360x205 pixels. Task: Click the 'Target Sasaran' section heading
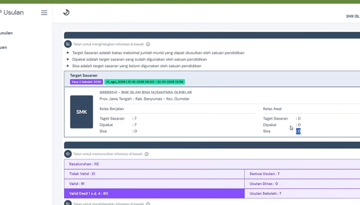[x=83, y=75]
